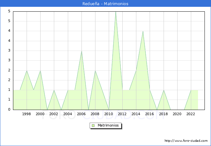Click the 2016 x-axis label

pyautogui.click(x=150, y=114)
